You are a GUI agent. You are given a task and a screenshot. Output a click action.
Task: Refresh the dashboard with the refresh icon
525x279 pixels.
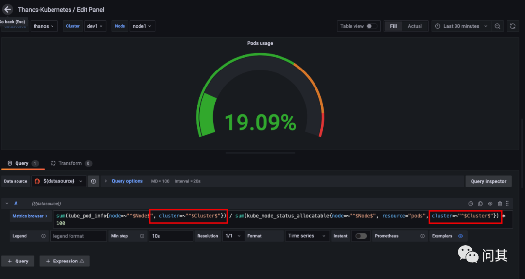click(x=512, y=26)
